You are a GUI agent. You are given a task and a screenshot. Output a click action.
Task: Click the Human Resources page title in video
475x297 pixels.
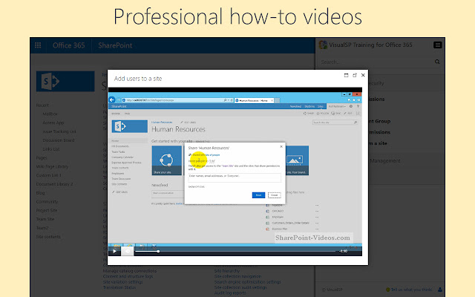(x=178, y=129)
